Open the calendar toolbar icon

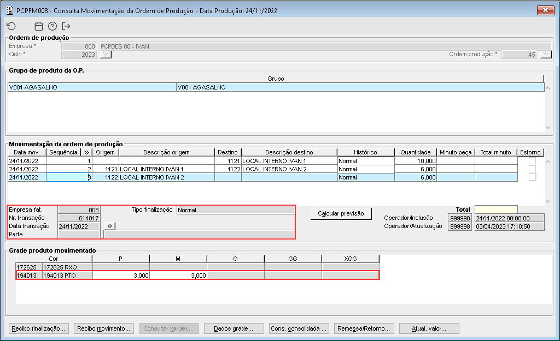pos(39,26)
